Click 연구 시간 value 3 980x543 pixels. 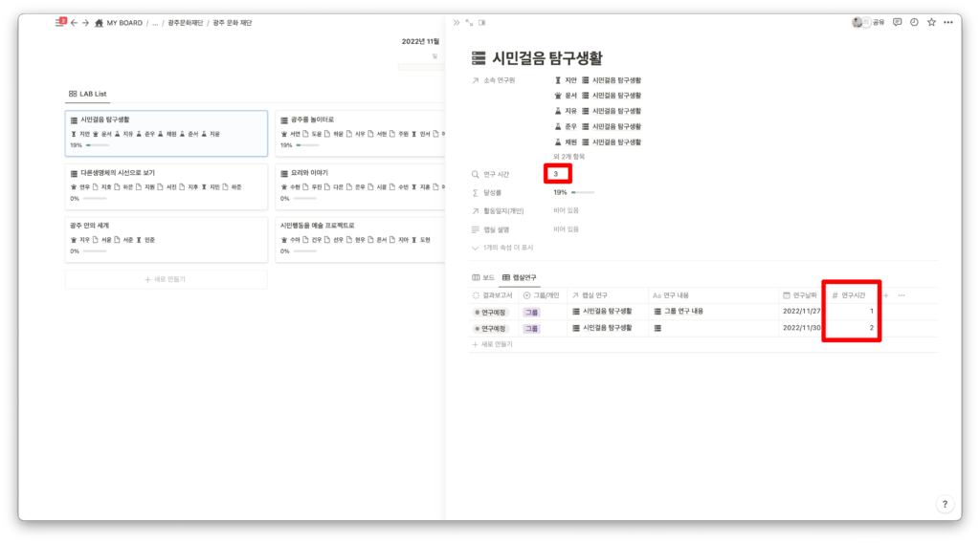[556, 174]
